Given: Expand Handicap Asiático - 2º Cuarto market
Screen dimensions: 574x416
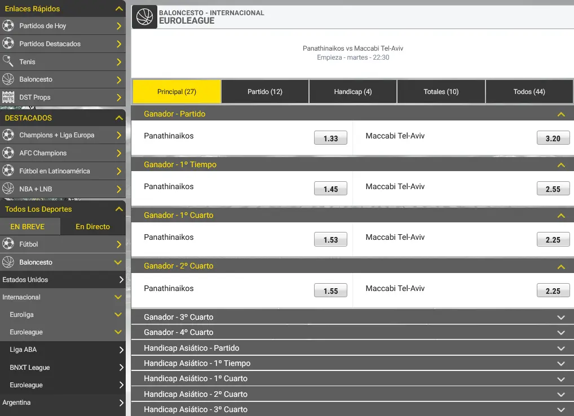Looking at the screenshot, I should point(561,395).
